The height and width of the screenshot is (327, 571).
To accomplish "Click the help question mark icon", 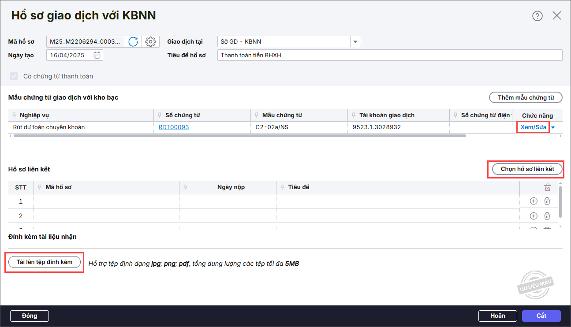I will (x=537, y=16).
